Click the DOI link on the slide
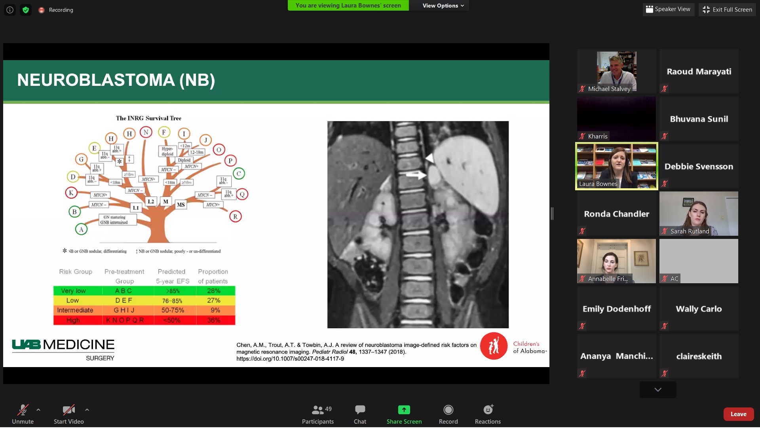The width and height of the screenshot is (760, 428). [x=290, y=359]
